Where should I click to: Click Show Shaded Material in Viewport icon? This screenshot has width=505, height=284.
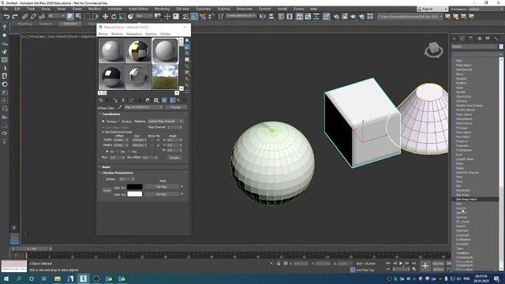164,100
